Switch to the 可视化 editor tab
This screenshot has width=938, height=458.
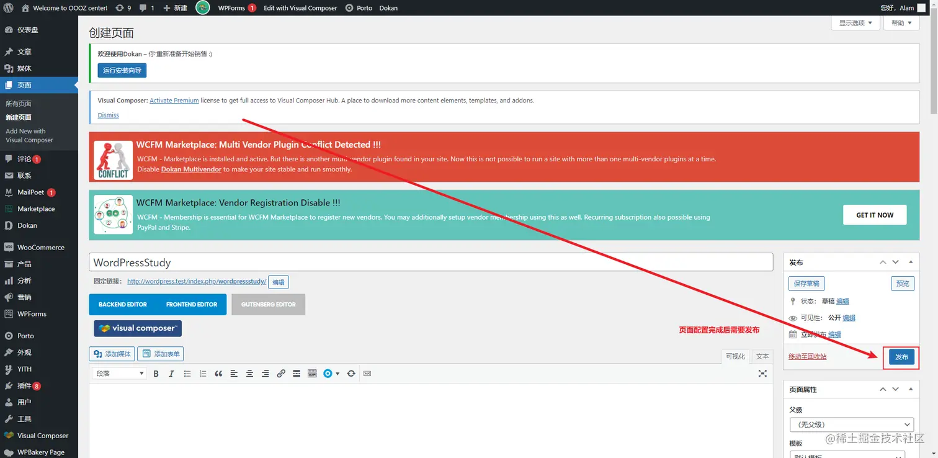(735, 356)
